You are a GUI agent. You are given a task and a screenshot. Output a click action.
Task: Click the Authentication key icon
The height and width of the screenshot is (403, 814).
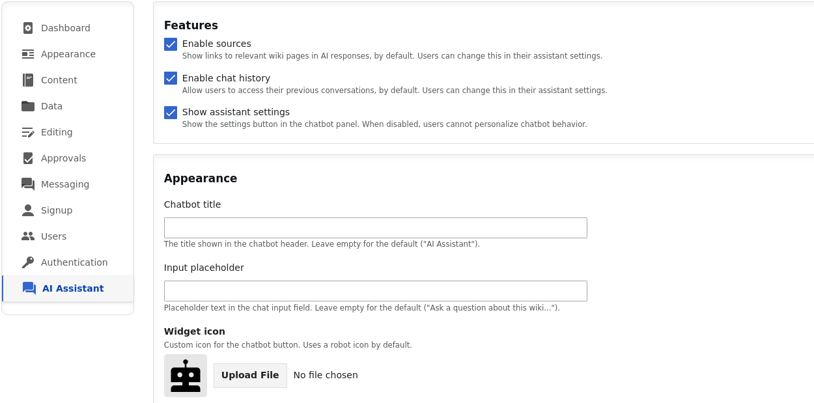(27, 262)
